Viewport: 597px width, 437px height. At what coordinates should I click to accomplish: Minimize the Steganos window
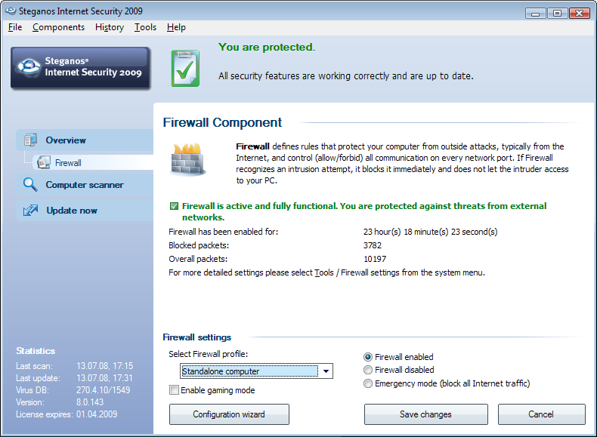535,14
